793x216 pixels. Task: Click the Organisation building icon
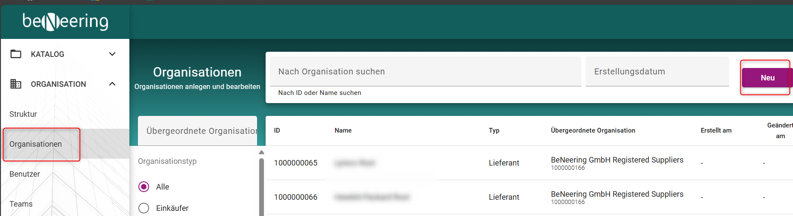coord(16,84)
